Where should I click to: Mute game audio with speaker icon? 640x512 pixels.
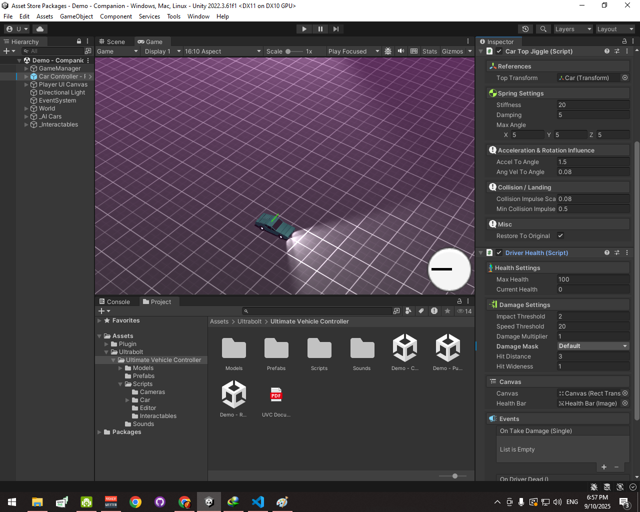pos(401,51)
